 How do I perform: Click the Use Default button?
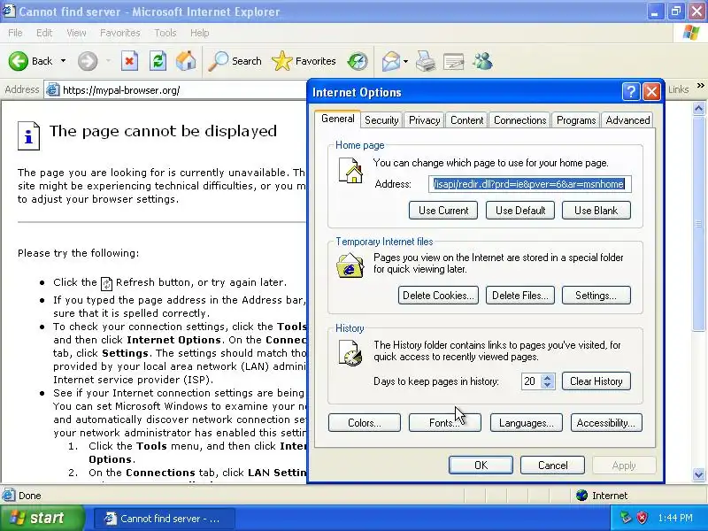(520, 211)
